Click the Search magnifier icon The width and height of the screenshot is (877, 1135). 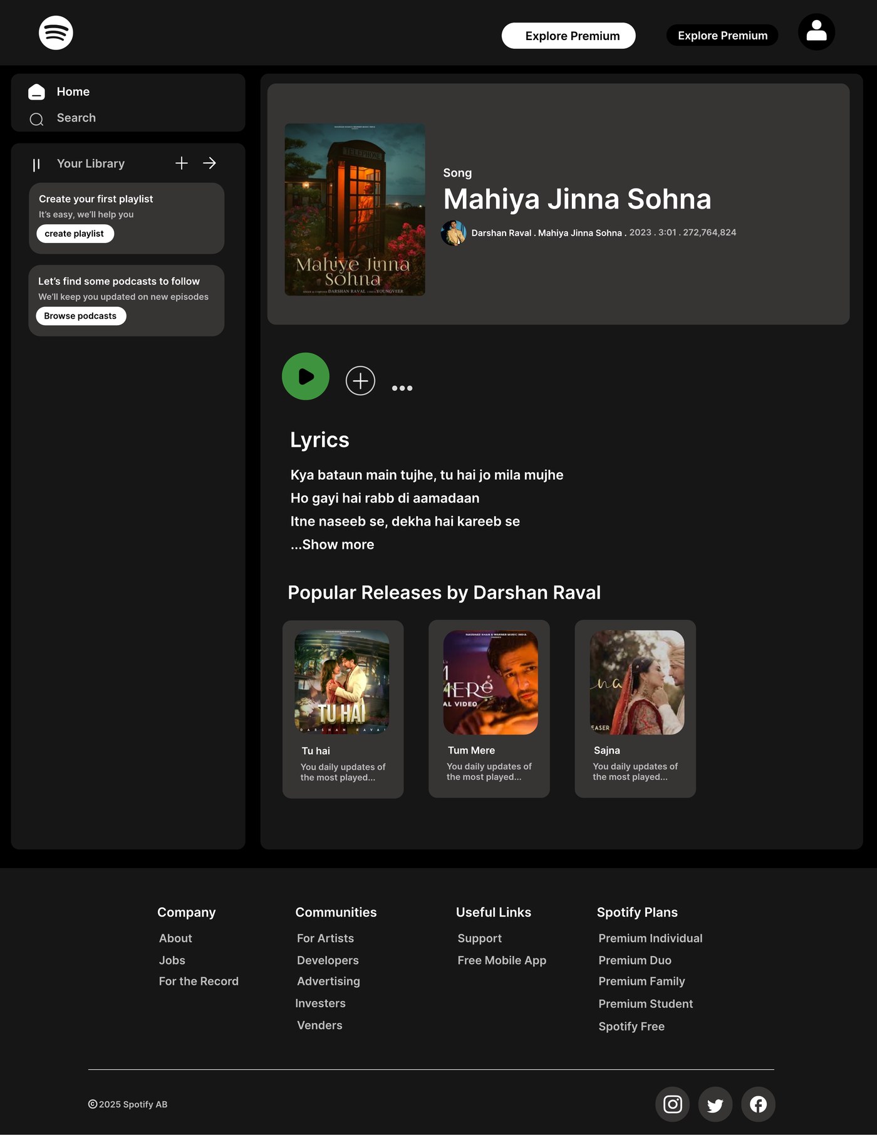tap(36, 119)
